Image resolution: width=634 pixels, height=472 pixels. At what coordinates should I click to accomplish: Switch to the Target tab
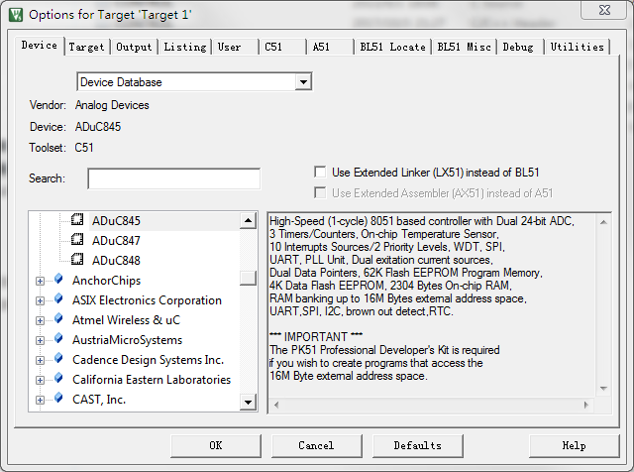click(86, 47)
